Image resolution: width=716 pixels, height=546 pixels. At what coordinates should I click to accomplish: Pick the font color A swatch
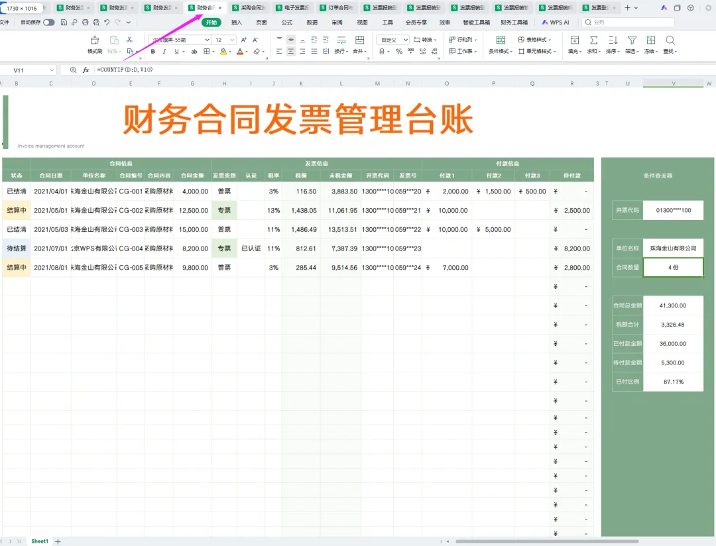(x=240, y=52)
